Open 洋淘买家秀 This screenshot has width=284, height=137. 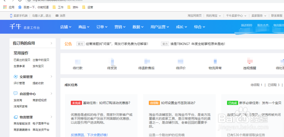coord(20,106)
